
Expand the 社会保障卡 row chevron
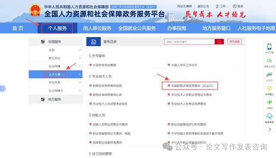click(80, 91)
